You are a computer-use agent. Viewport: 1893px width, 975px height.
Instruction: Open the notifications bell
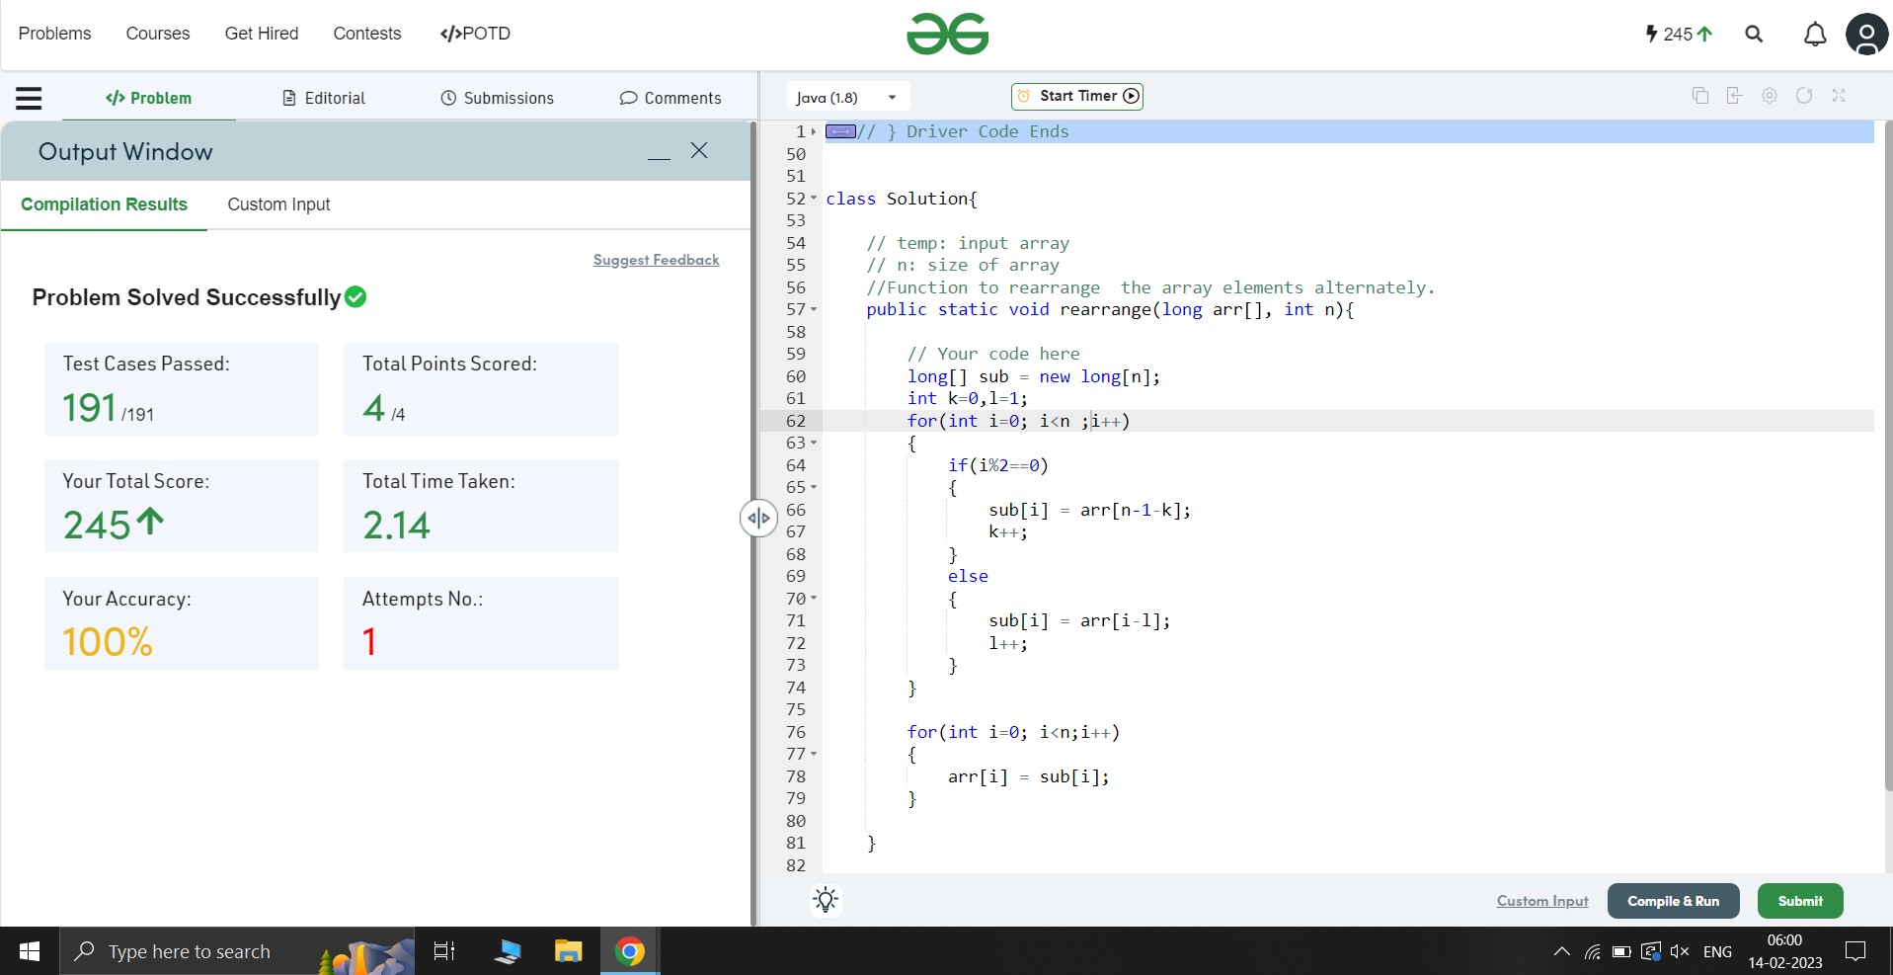point(1815,35)
